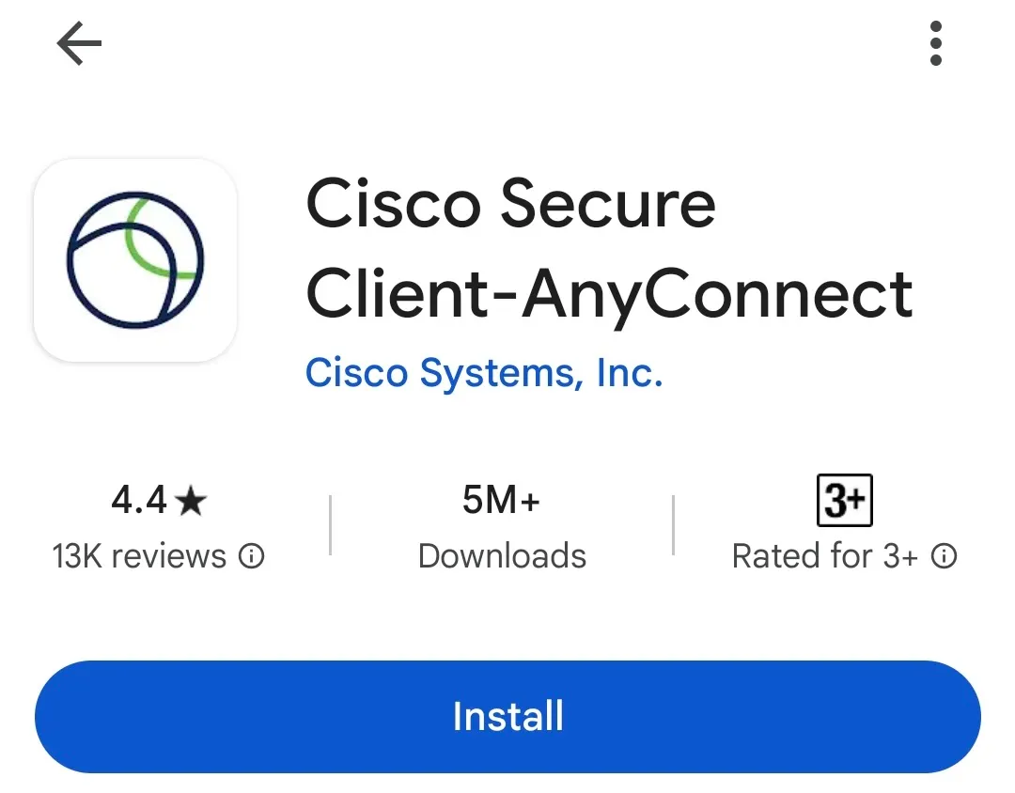This screenshot has height=793, width=1015.
Task: Click the 'Install' text label
Action: 507,717
